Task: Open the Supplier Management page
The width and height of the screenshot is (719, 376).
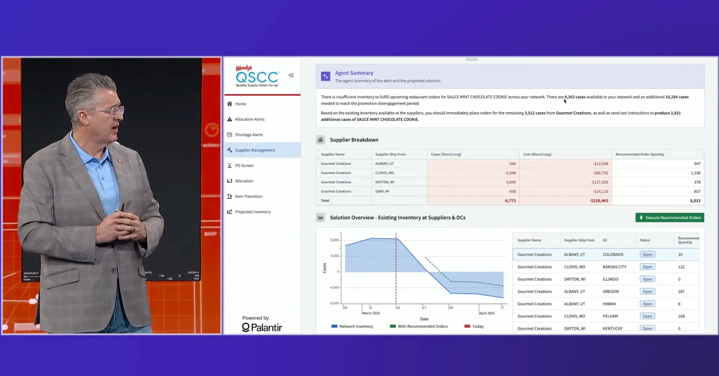Action: [x=255, y=150]
